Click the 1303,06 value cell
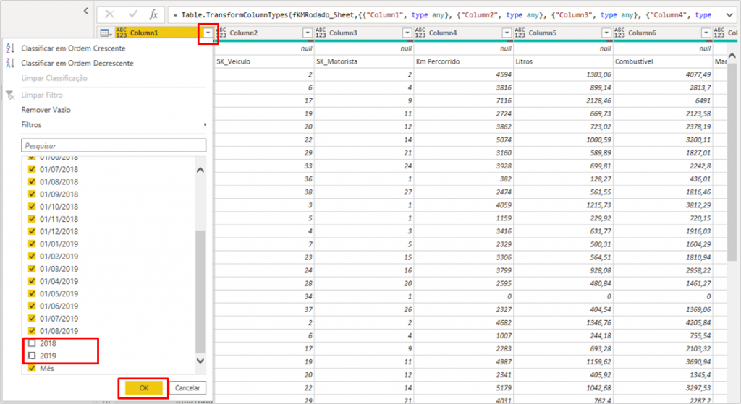 pos(563,74)
